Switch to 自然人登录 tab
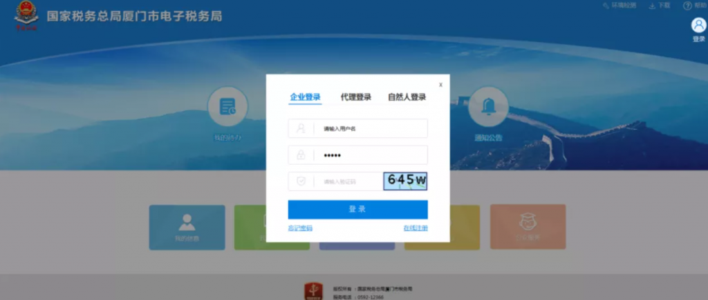Screen dimensions: 708x300 point(407,97)
